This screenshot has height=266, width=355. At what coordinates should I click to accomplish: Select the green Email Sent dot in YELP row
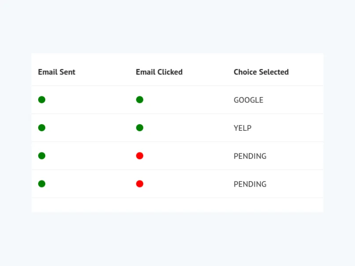click(x=42, y=128)
